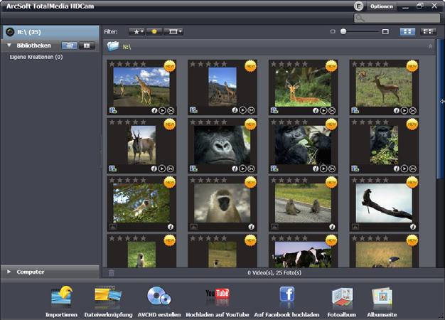Click the N:\ folder path label
The image size is (445, 320).
[x=127, y=47]
